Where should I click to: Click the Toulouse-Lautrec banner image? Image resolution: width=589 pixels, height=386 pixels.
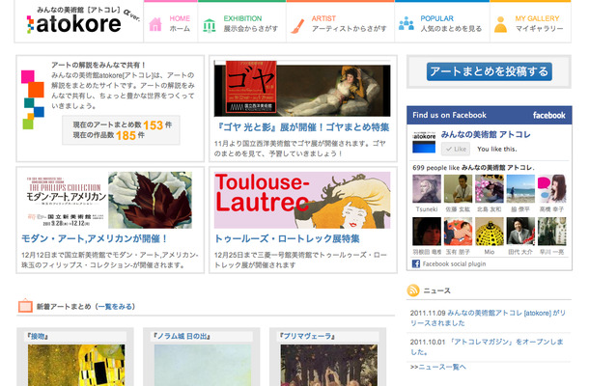tap(302, 200)
